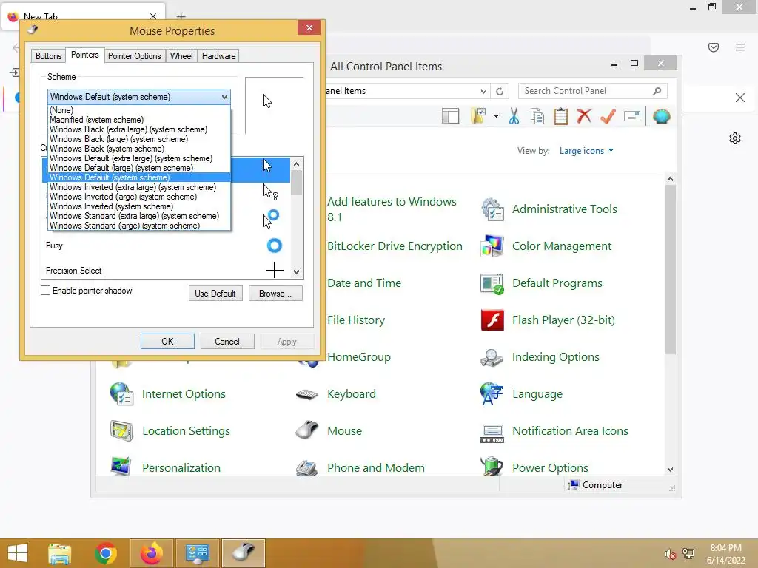Select Windows Inverted (large) scheme
The image size is (758, 568).
click(x=139, y=197)
